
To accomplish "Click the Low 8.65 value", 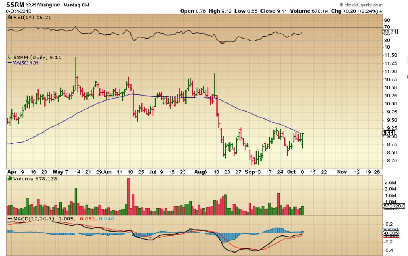I will point(246,11).
